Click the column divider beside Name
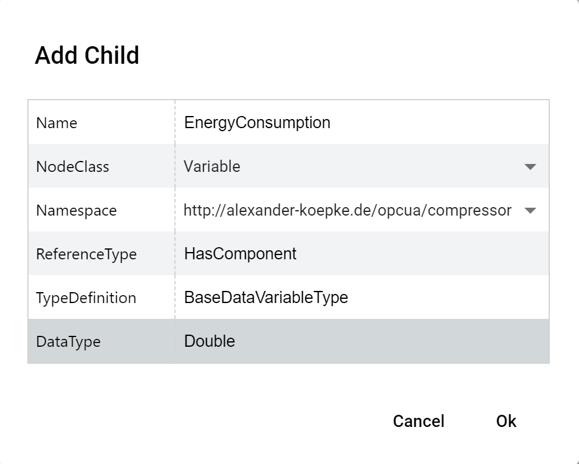The width and height of the screenshot is (579, 464). pyautogui.click(x=175, y=123)
